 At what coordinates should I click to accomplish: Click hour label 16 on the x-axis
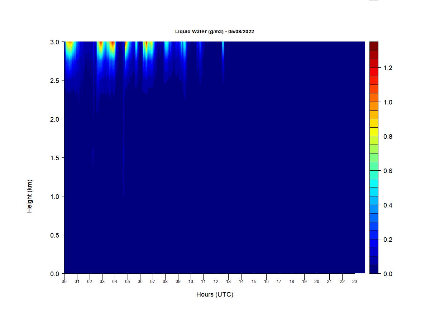[266, 282]
